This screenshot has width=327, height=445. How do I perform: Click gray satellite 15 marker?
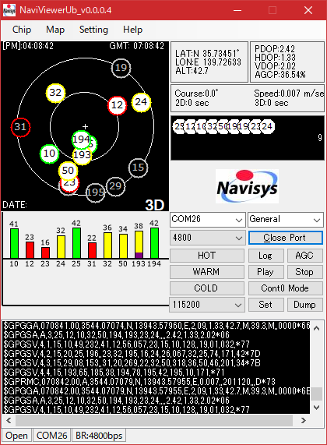point(138,168)
